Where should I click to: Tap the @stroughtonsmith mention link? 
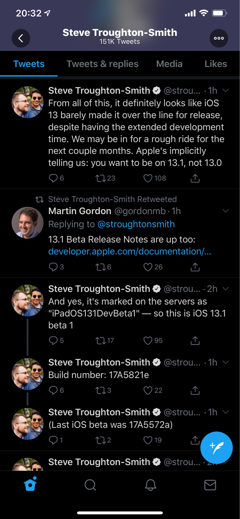point(136,224)
